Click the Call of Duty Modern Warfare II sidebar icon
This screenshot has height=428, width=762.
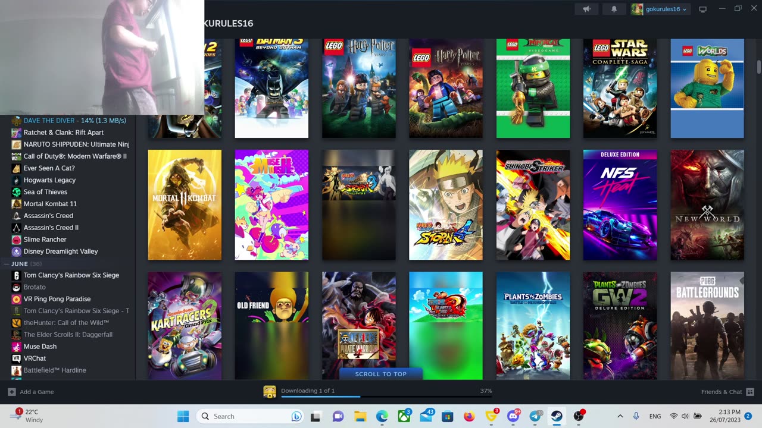pos(17,156)
